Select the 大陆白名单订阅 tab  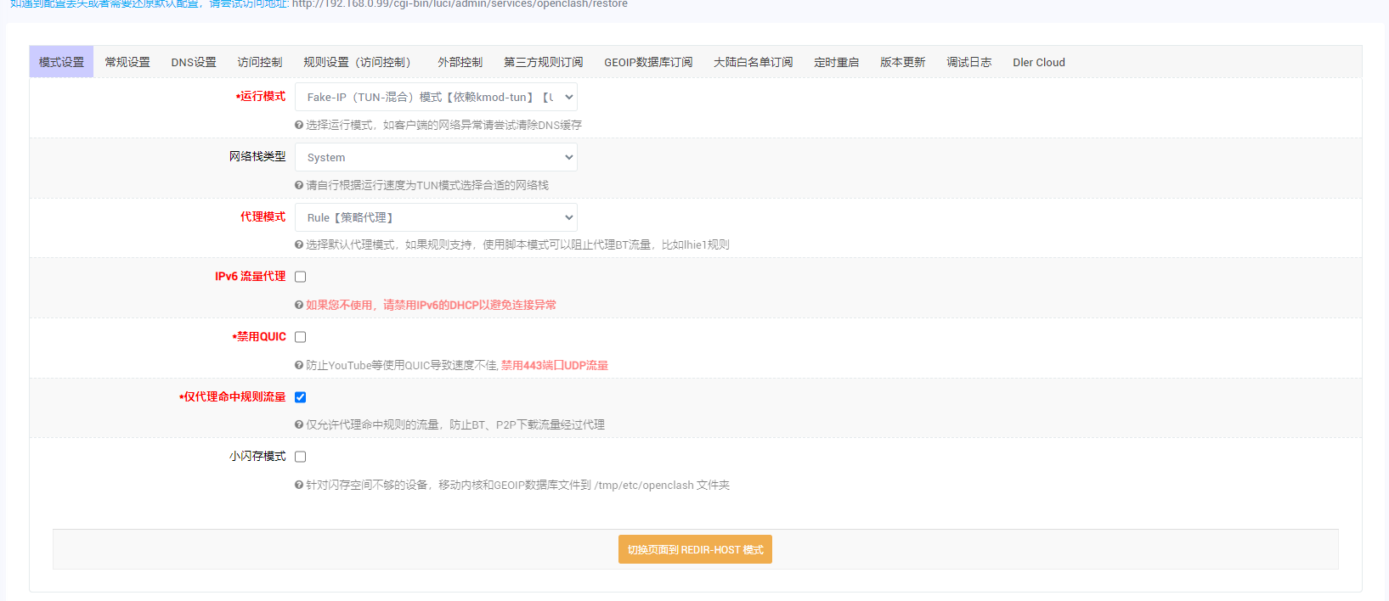[x=754, y=62]
